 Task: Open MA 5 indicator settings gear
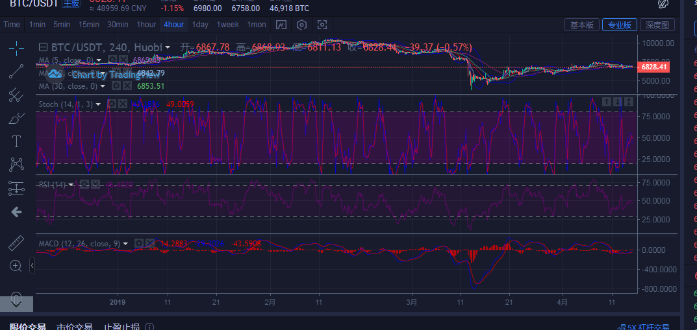pos(112,60)
